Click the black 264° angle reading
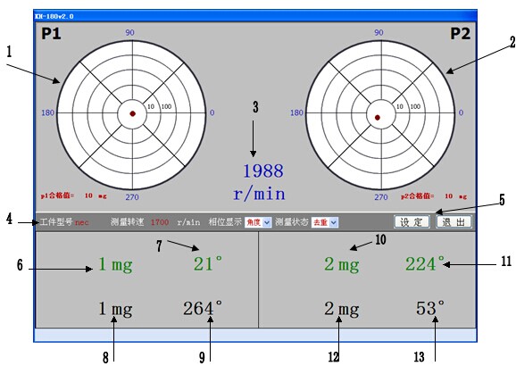516x366 pixels. (203, 308)
